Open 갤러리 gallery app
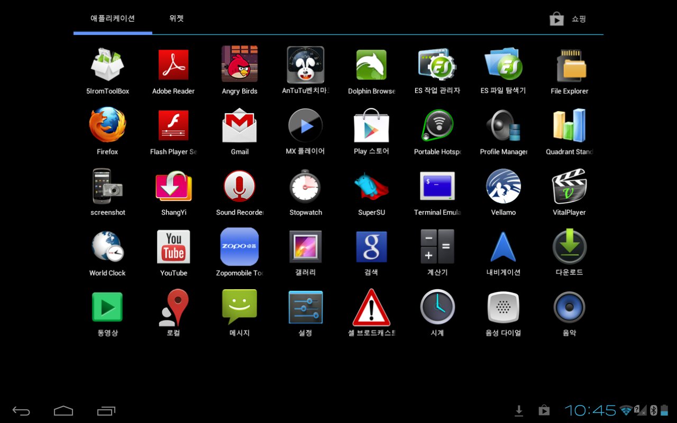Screen dimensions: 677x423 coord(306,253)
